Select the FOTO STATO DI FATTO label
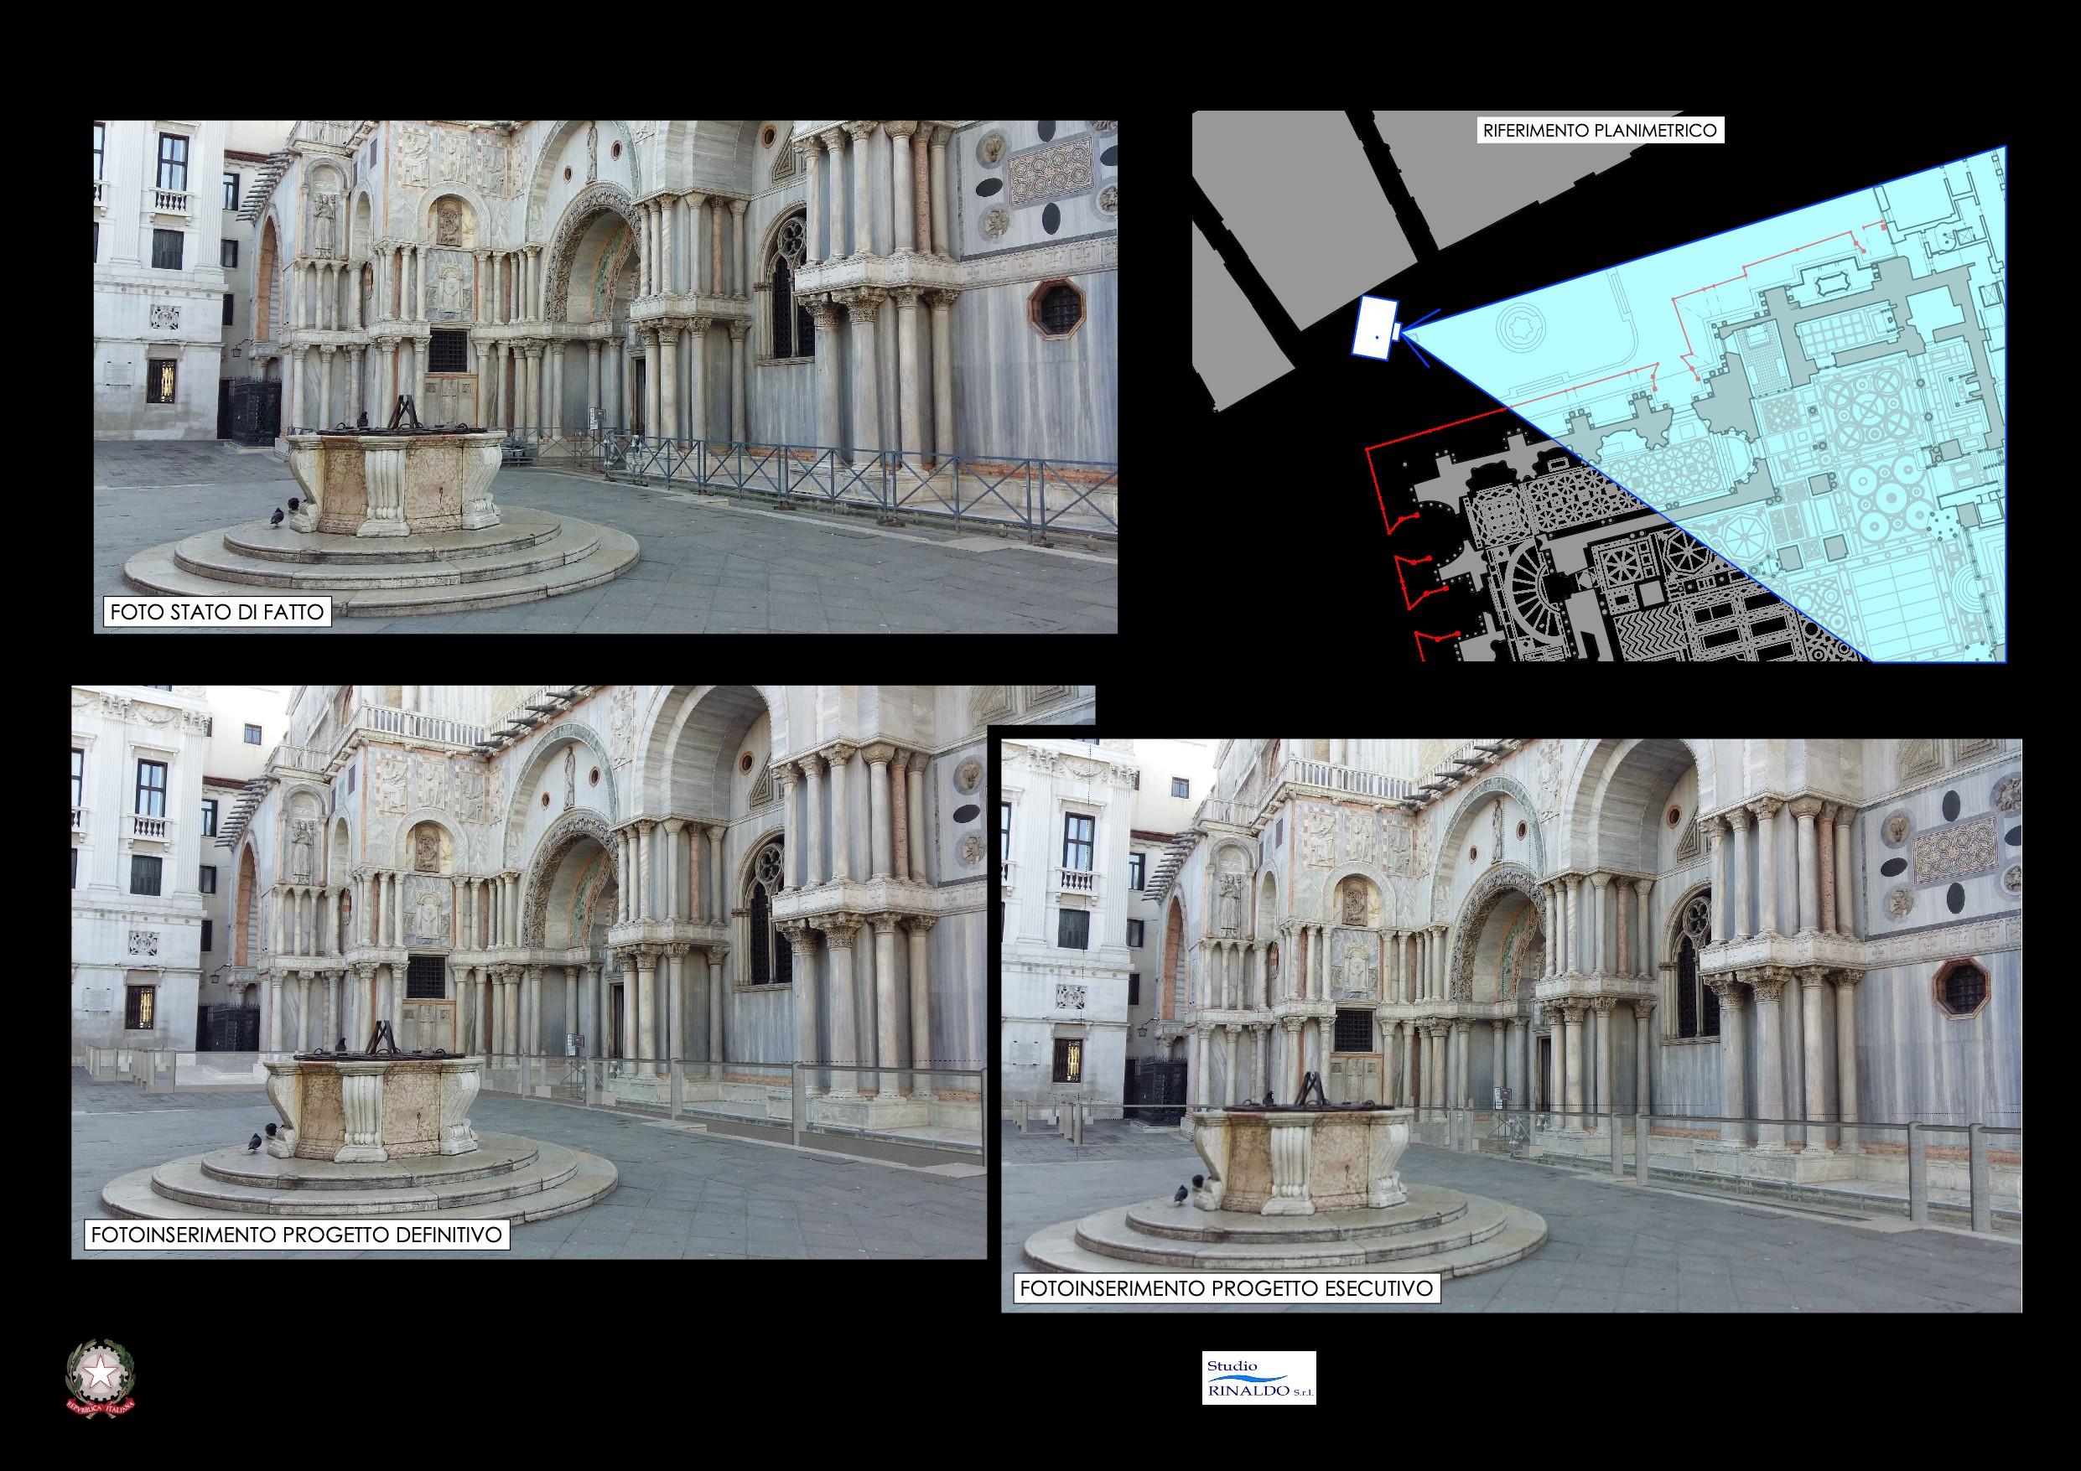 coord(215,612)
